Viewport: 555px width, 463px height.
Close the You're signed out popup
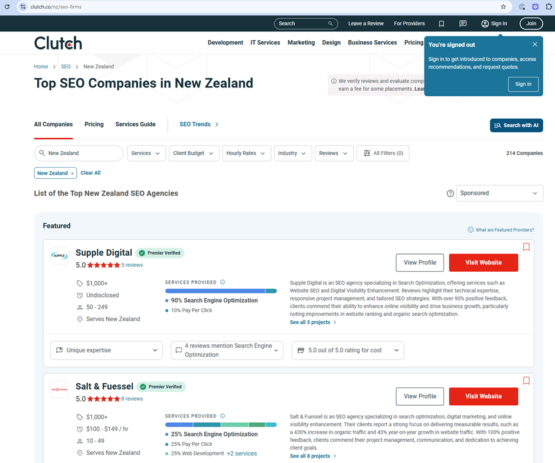[x=535, y=44]
